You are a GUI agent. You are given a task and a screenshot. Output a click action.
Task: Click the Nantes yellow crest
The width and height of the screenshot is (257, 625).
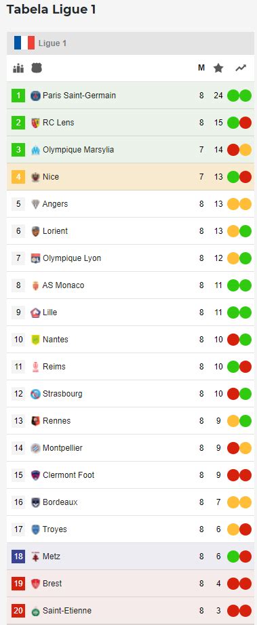click(35, 340)
